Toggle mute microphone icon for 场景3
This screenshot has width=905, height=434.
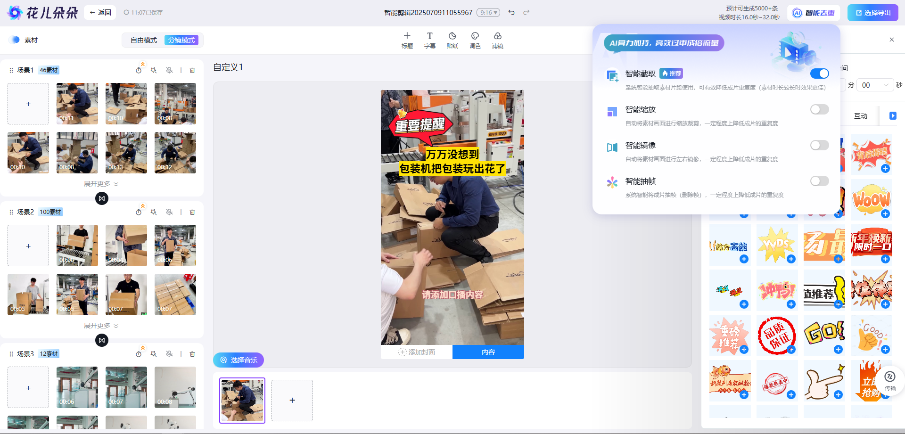pos(169,354)
